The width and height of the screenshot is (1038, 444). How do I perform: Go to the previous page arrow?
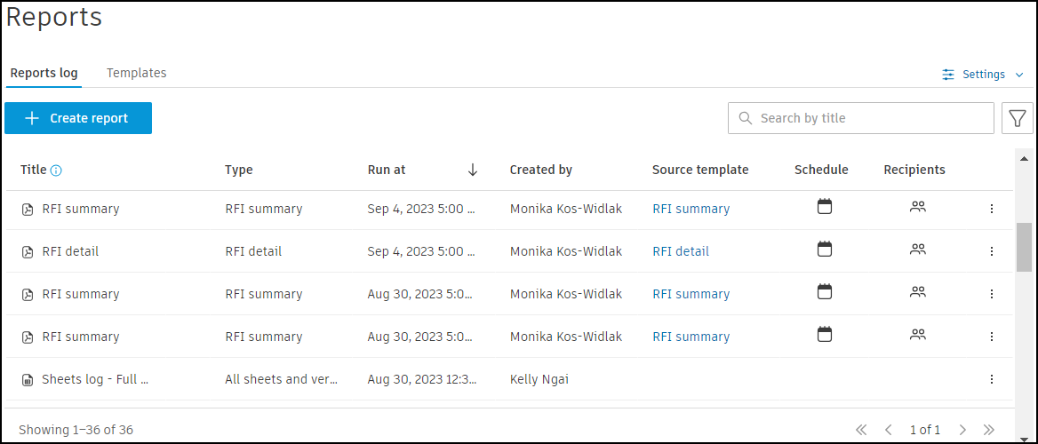point(888,430)
